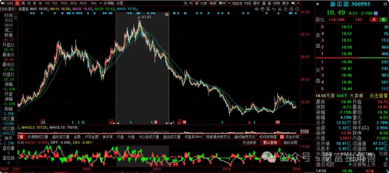
Task: Toggle the 复权 price adjustment button
Action: coord(256,3)
